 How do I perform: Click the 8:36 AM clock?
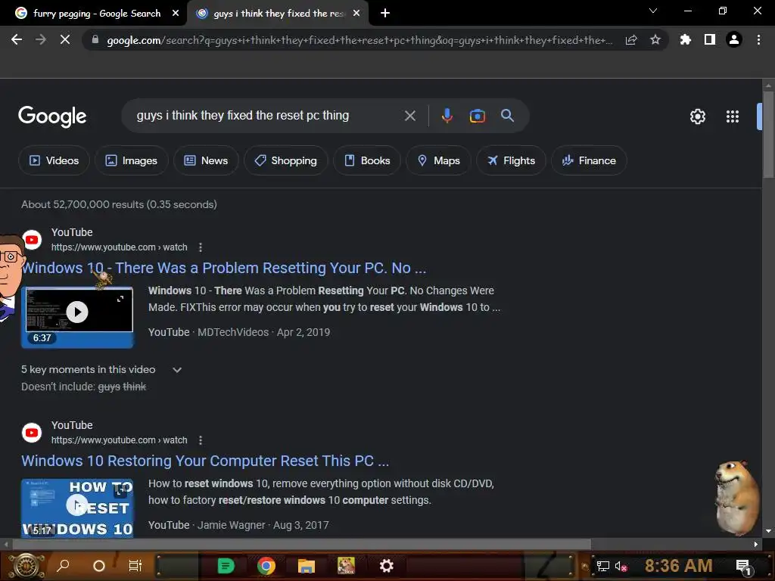coord(678,566)
